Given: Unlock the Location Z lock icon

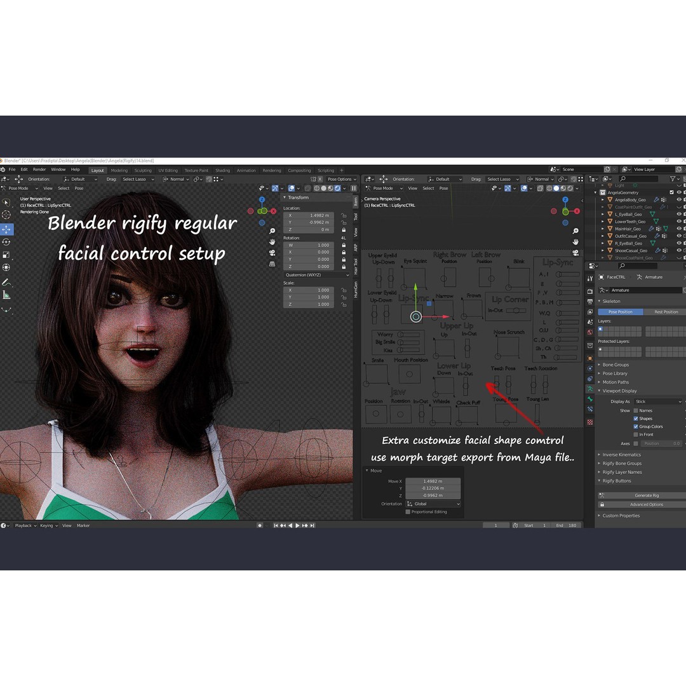Looking at the screenshot, I should (344, 230).
